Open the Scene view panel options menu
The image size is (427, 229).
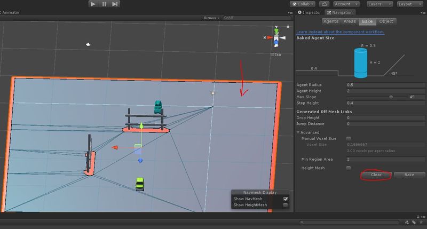(x=290, y=12)
